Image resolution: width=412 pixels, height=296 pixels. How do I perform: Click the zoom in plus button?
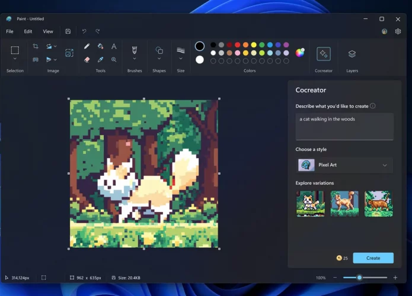tap(395, 278)
